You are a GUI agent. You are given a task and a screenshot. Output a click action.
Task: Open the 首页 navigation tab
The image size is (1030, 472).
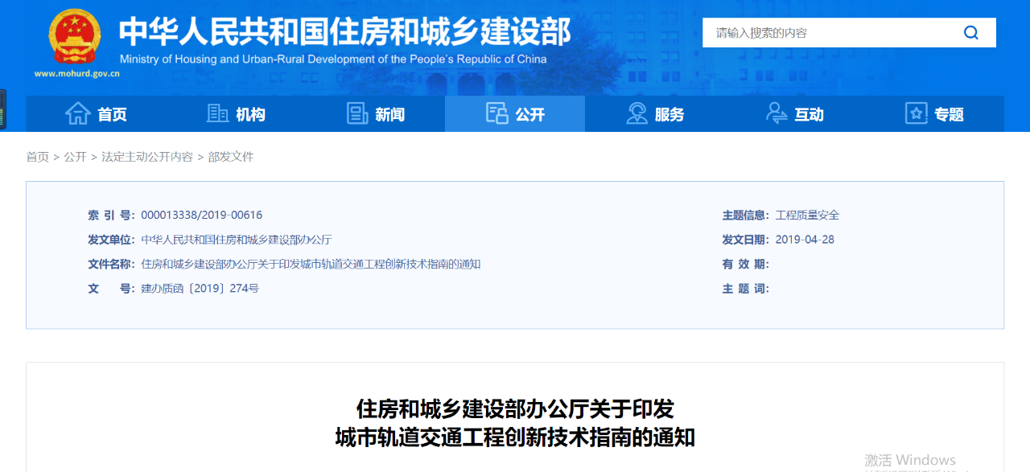pyautogui.click(x=96, y=114)
